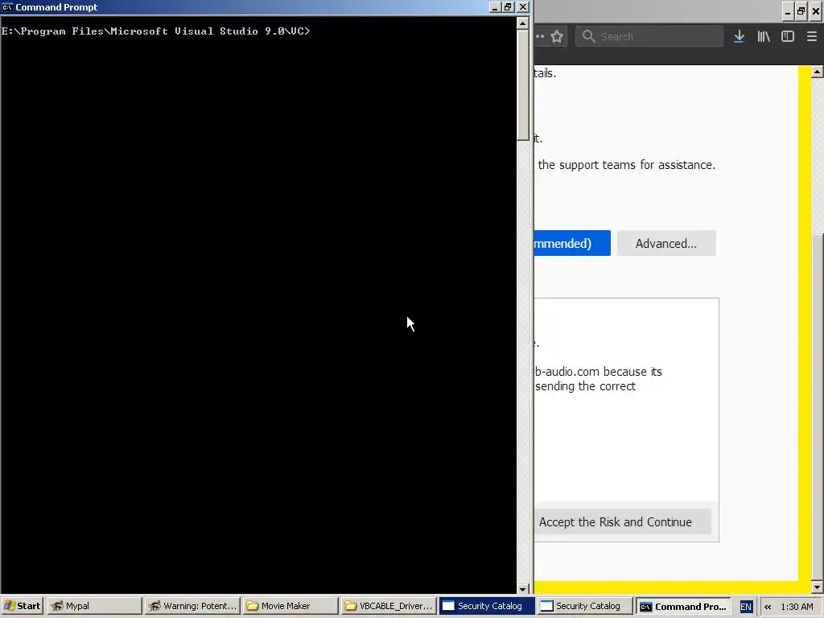
Task: Click the text "b-audio.com because its"
Action: point(598,372)
